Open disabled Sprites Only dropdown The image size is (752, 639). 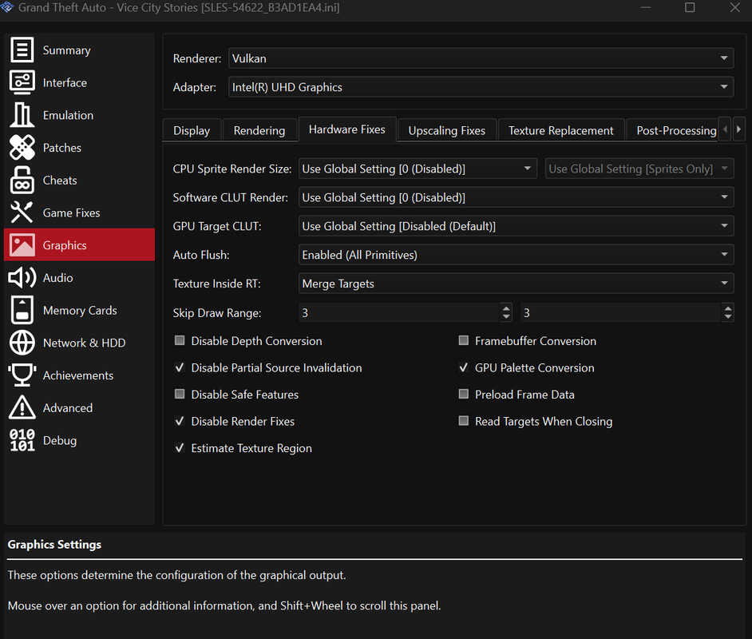pyautogui.click(x=639, y=169)
